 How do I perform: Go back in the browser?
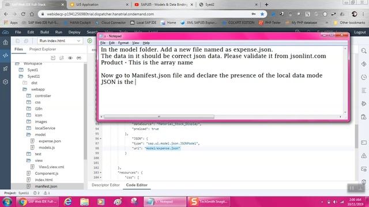6,14
